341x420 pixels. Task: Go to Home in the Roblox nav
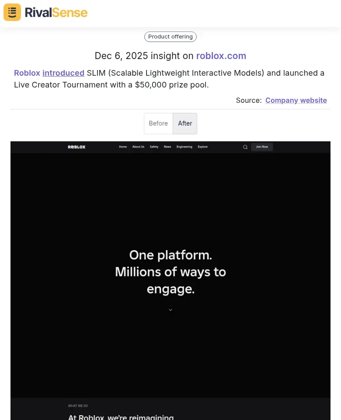coord(123,147)
